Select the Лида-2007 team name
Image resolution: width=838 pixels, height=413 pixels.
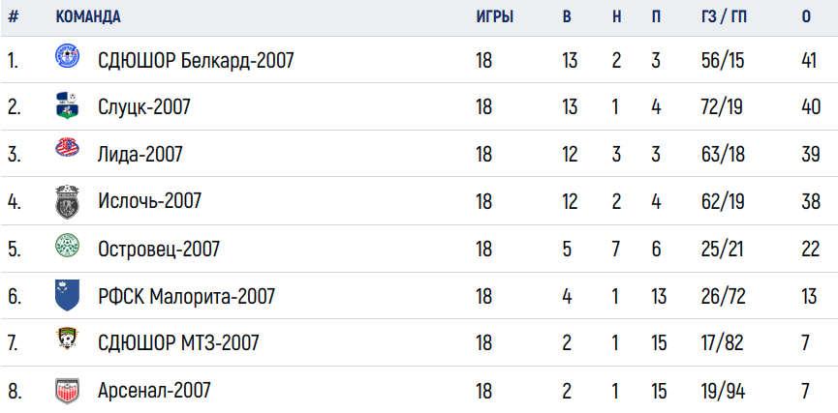click(140, 154)
